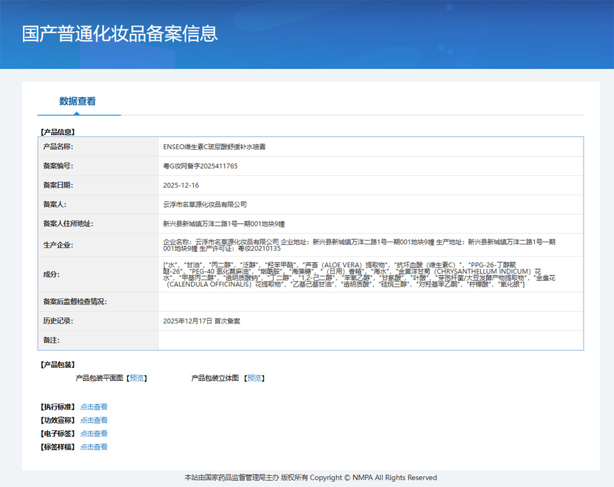Screen dimensions: 614x487
Task: Select filing date 2025-12-16
Action: point(181,185)
